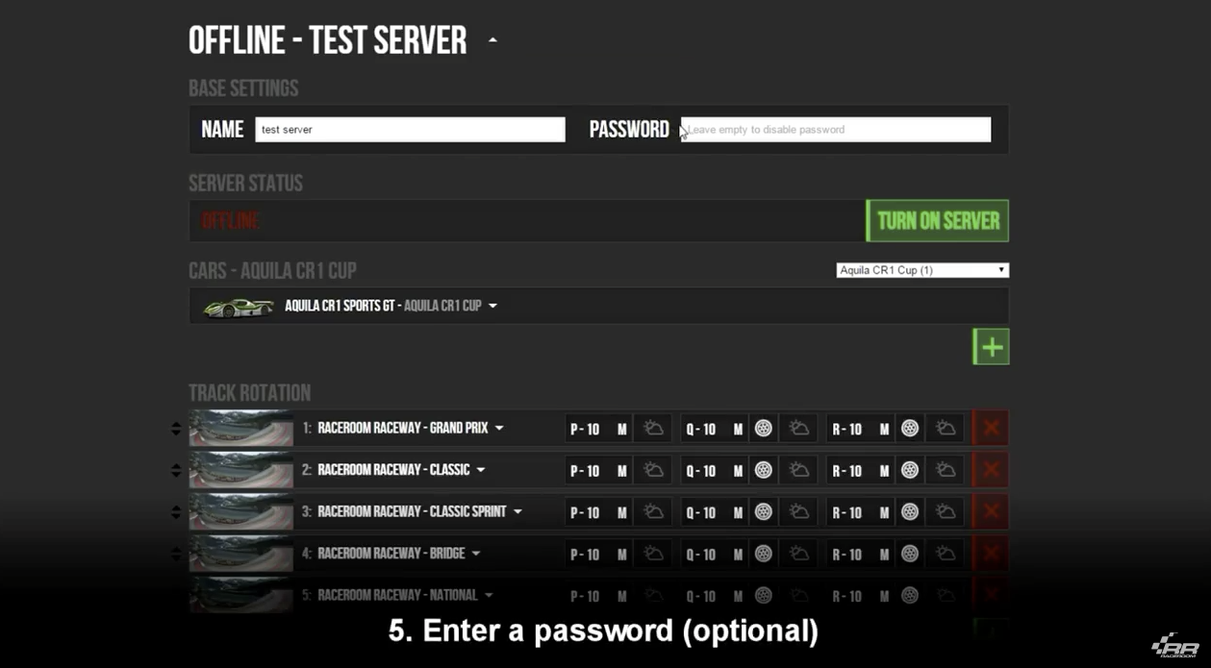
Task: Set qualifying weather for Classic Sprint track
Action: (x=798, y=512)
